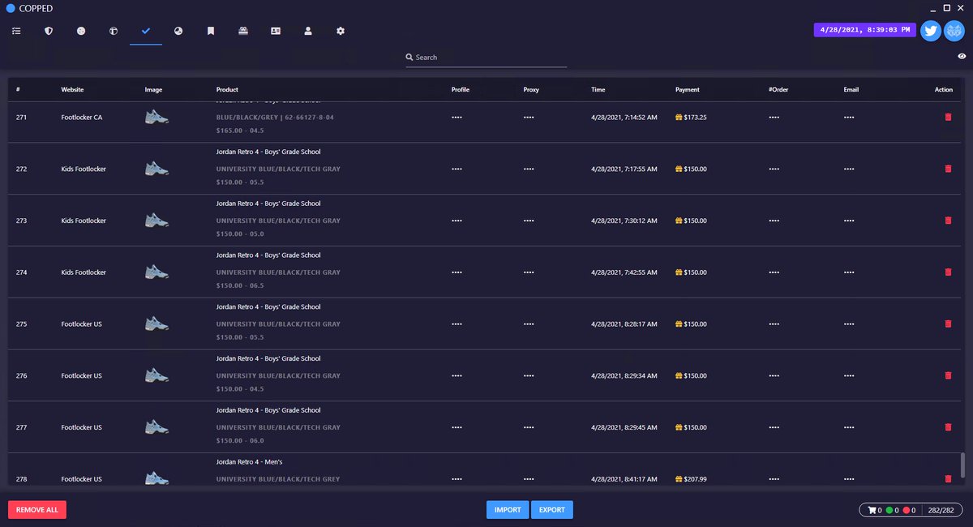The height and width of the screenshot is (527, 973).
Task: Toggle the eye visibility icon
Action: pos(962,56)
